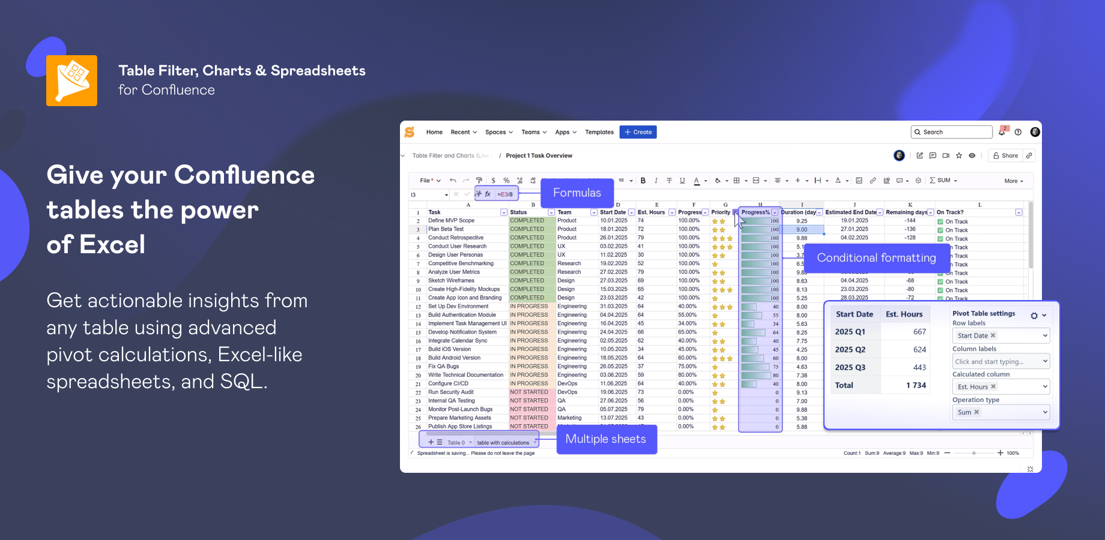1105x540 pixels.
Task: Open the pivot table settings gear
Action: (x=1034, y=316)
